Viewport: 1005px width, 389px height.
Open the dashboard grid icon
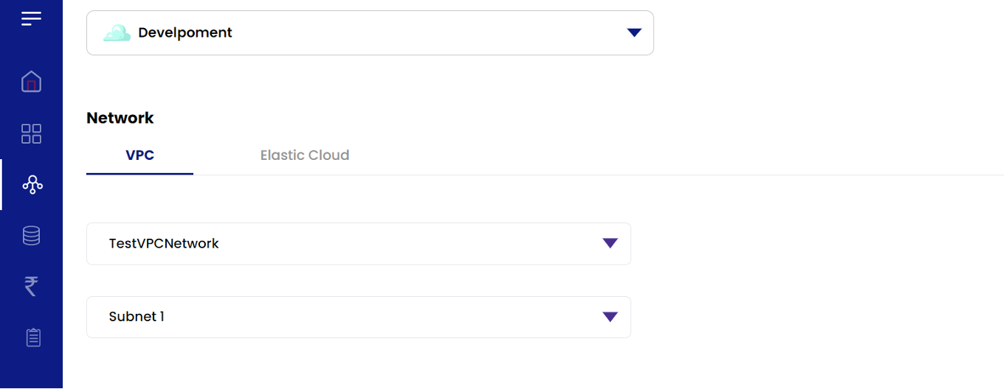tap(31, 133)
